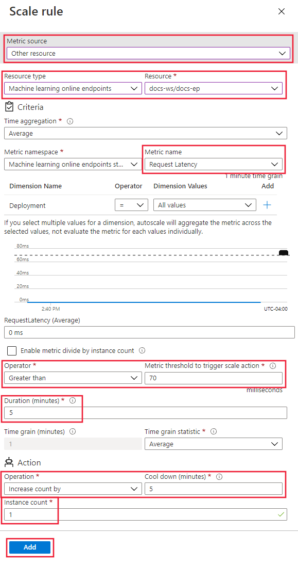Click the Add button
Screen dimensions: 298x565
[30, 547]
